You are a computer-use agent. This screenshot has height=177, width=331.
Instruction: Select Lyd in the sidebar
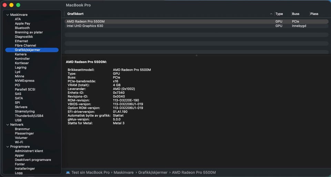(x=18, y=72)
